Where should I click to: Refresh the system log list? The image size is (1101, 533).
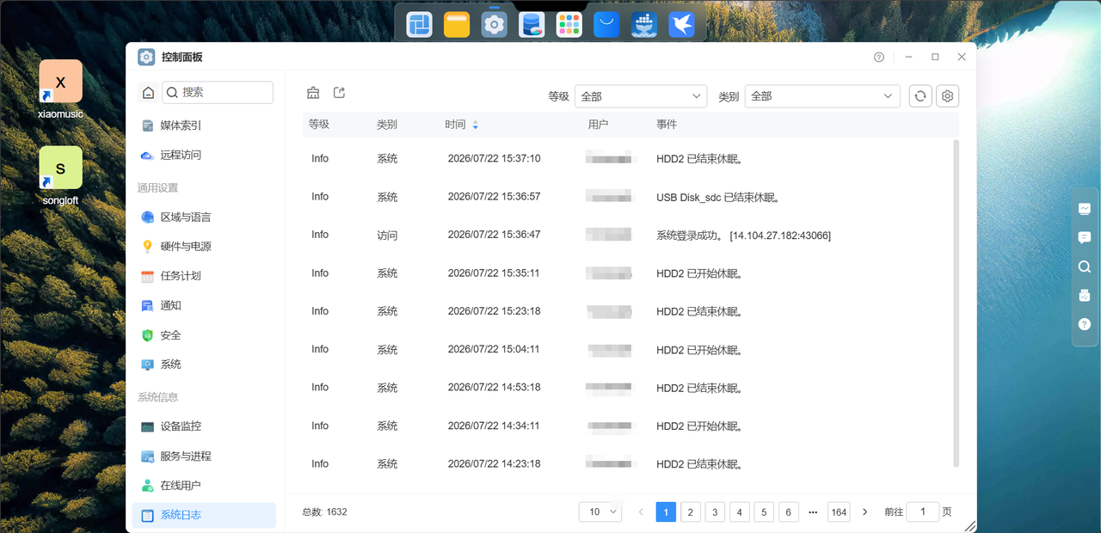(920, 96)
